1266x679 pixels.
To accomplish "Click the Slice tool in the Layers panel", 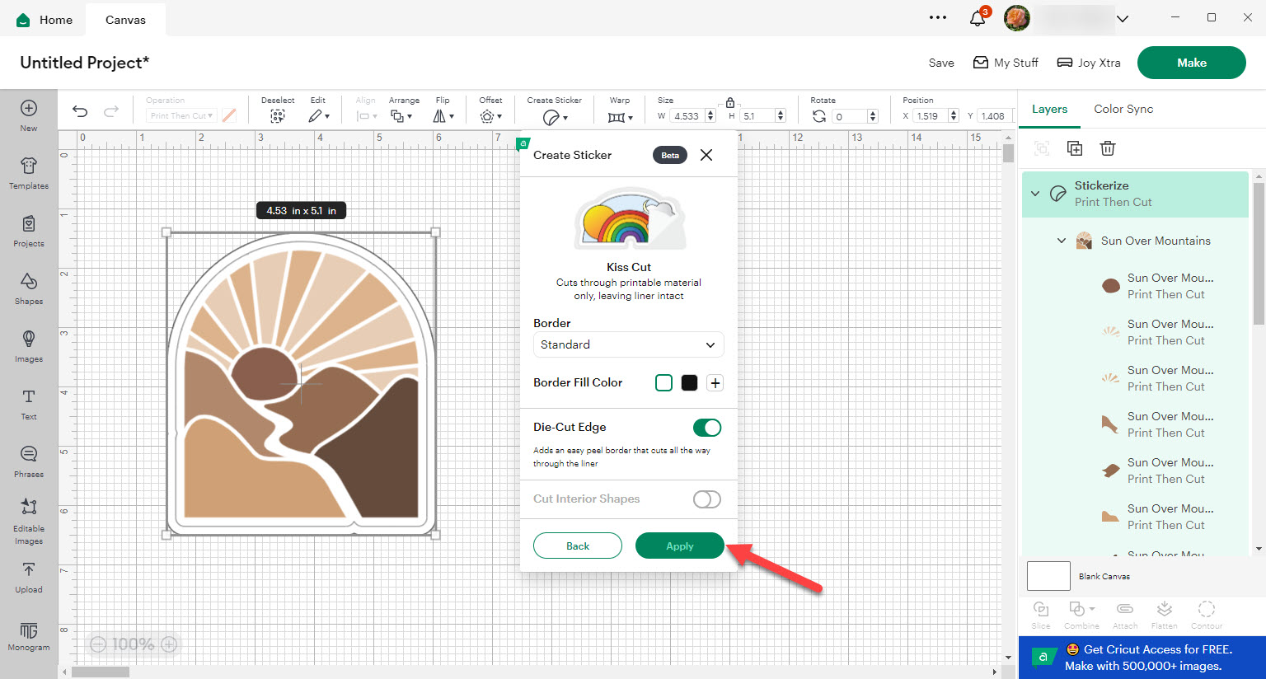I will click(x=1040, y=613).
